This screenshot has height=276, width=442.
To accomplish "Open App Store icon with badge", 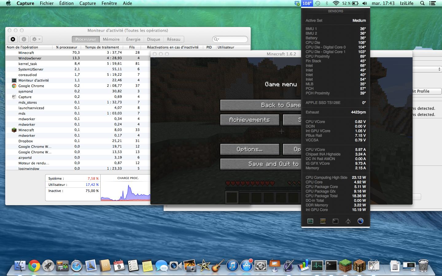I will pos(246,266).
